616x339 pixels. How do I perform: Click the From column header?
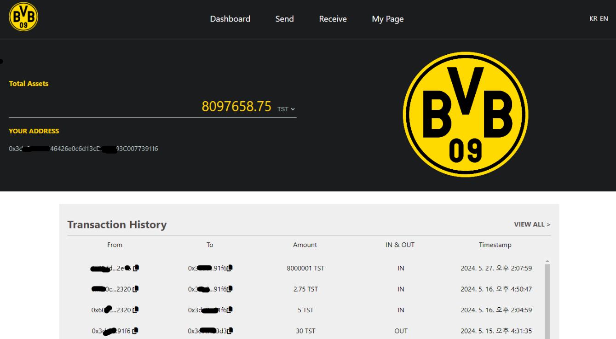[115, 245]
